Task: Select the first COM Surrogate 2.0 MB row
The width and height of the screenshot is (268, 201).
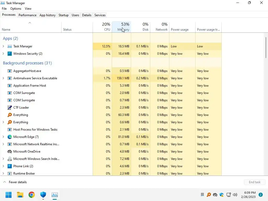Action: 111,93
